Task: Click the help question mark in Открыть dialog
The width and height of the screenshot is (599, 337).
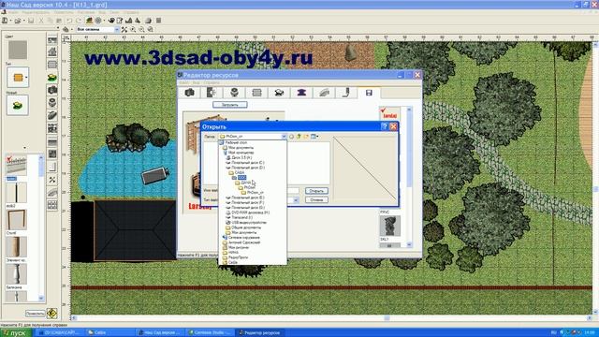Action: click(x=385, y=127)
